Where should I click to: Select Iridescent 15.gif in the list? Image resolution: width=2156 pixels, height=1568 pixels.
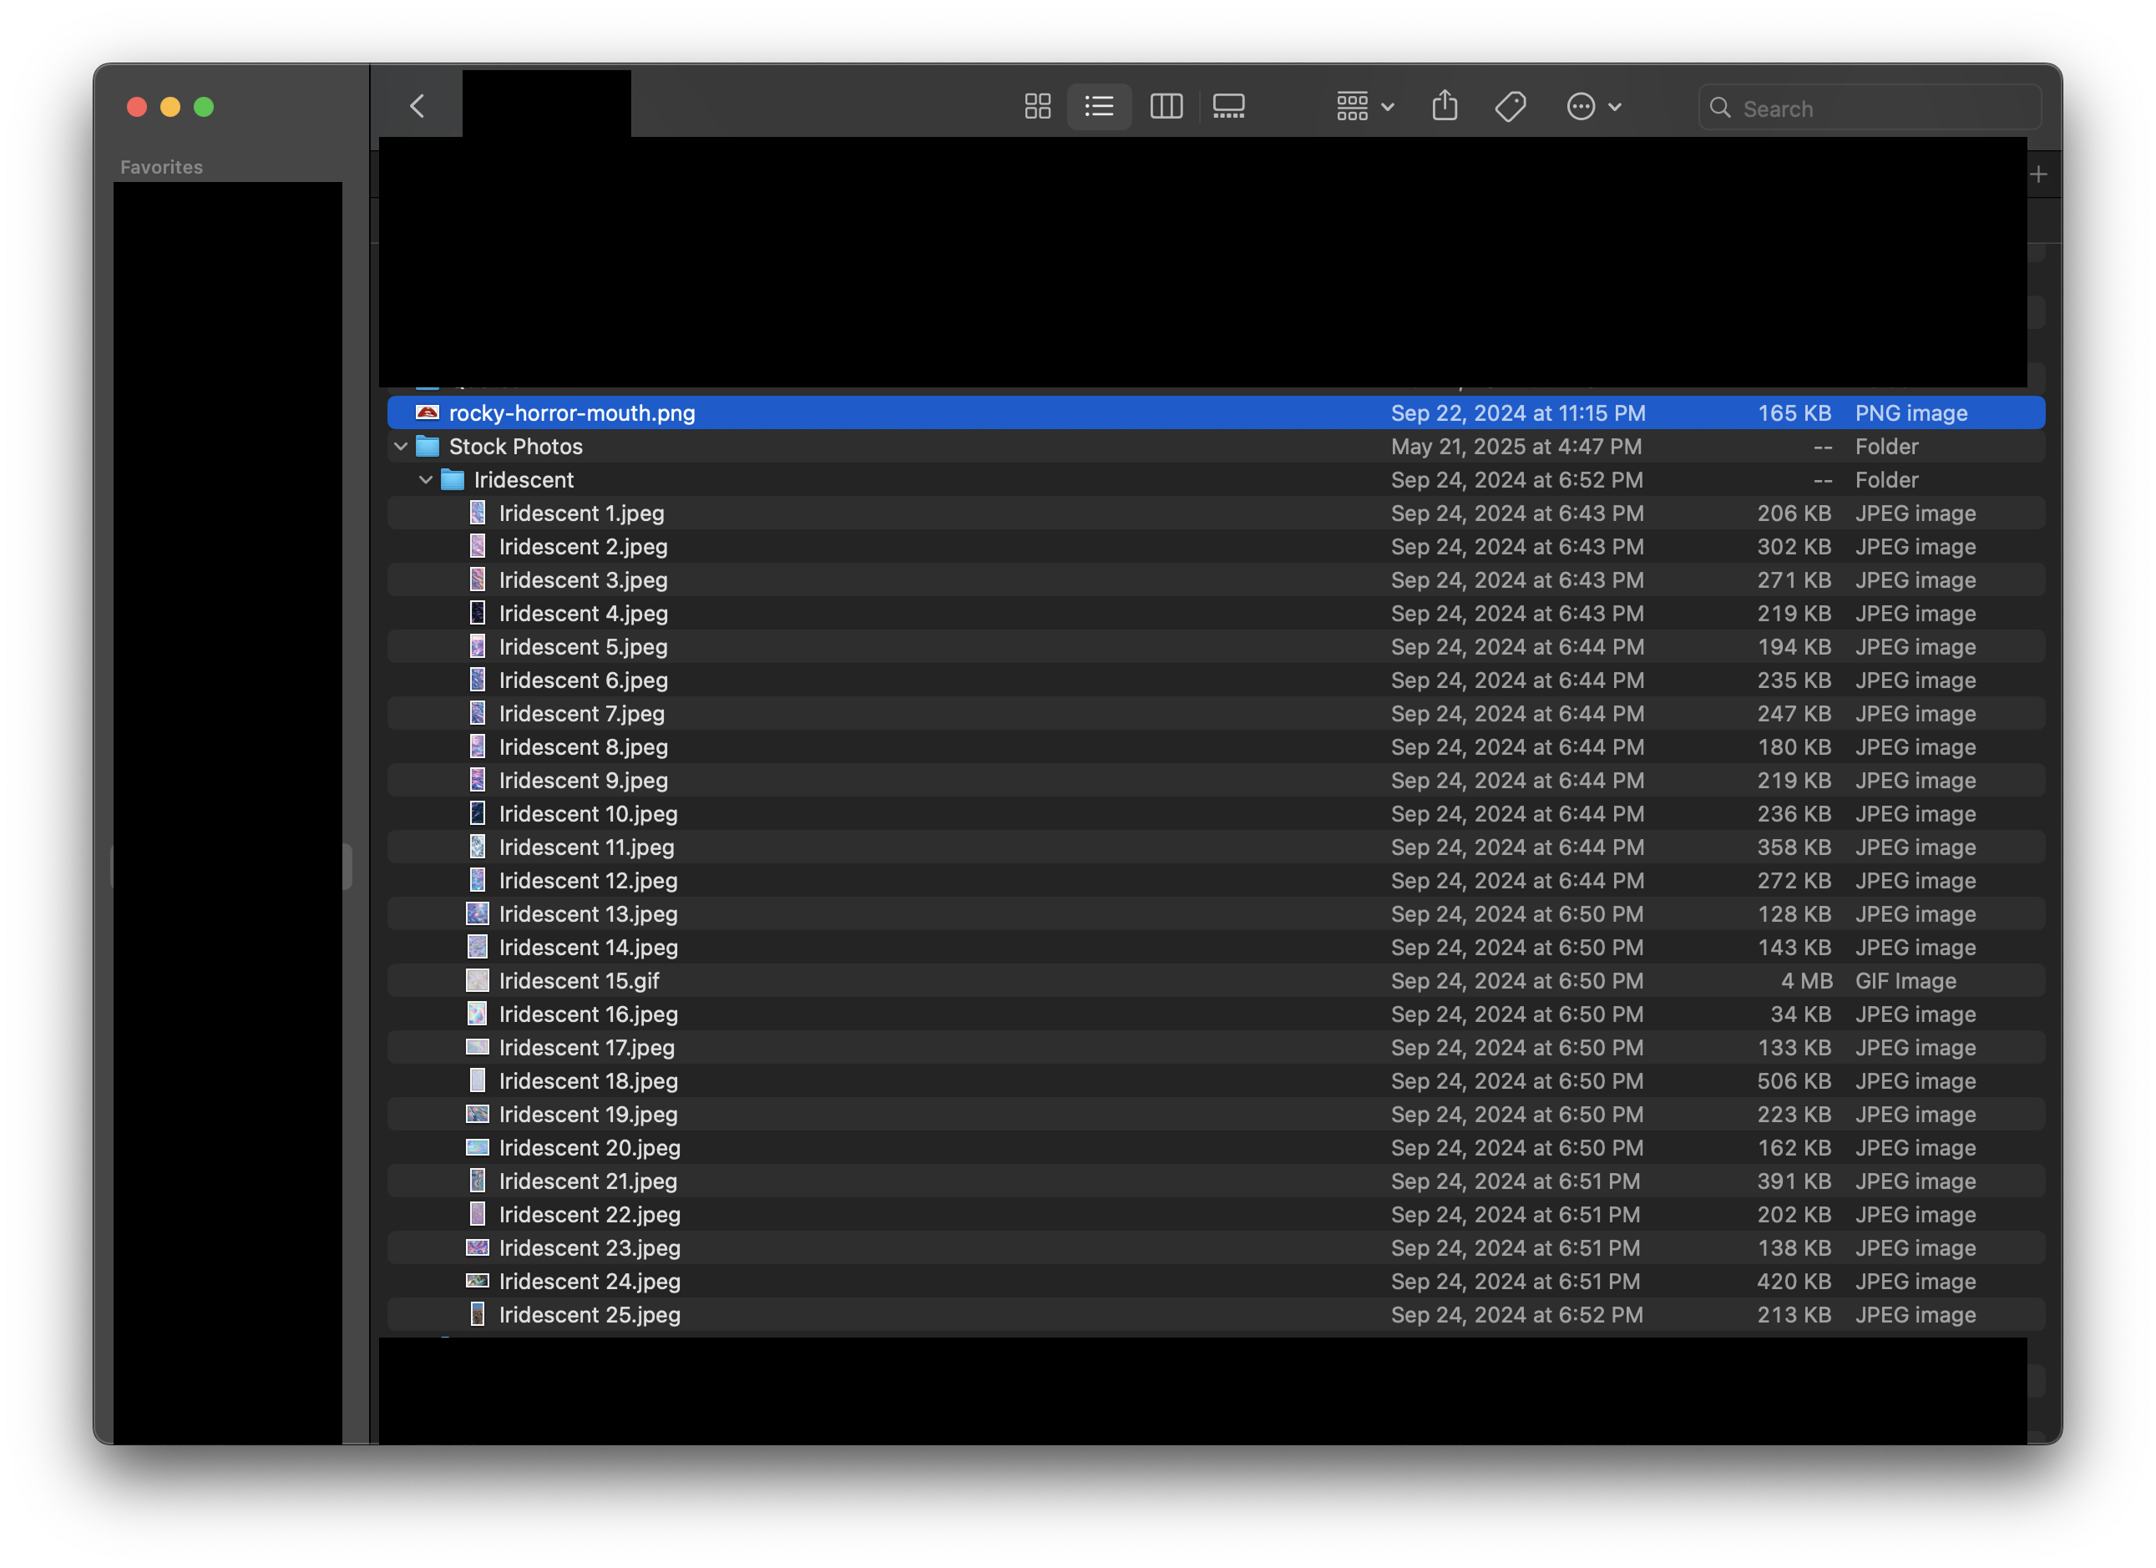(x=578, y=981)
